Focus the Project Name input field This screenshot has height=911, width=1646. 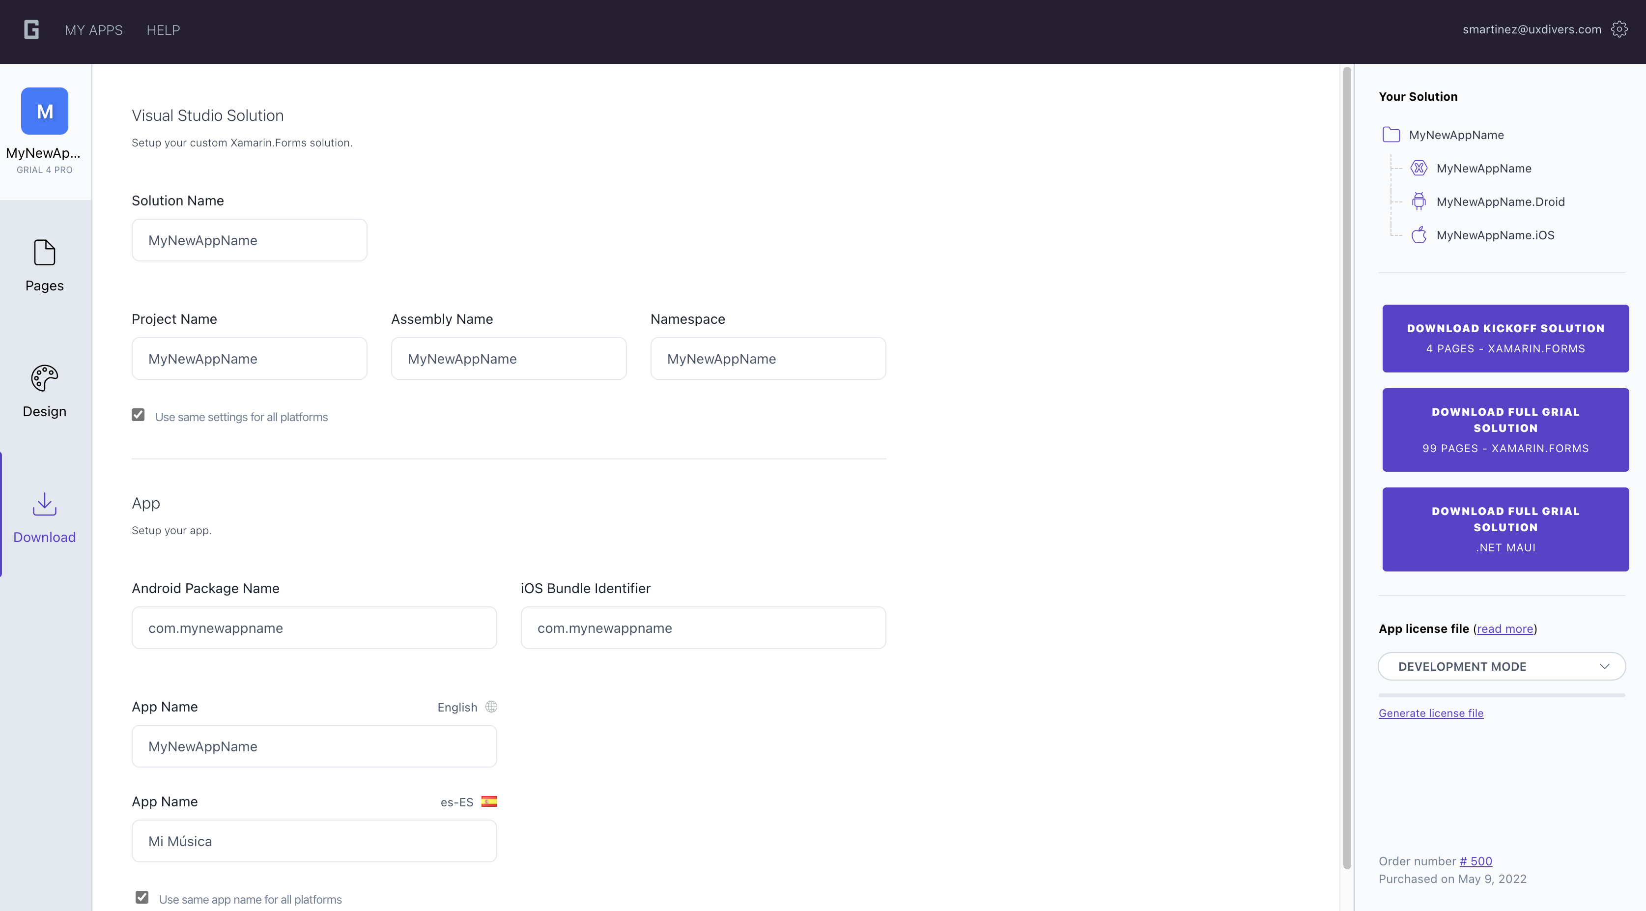(x=249, y=359)
